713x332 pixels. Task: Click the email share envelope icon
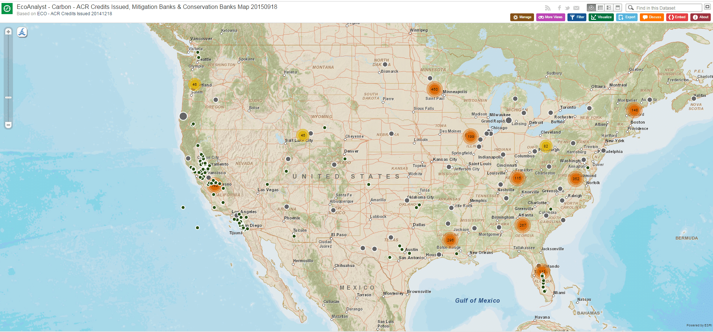click(576, 8)
